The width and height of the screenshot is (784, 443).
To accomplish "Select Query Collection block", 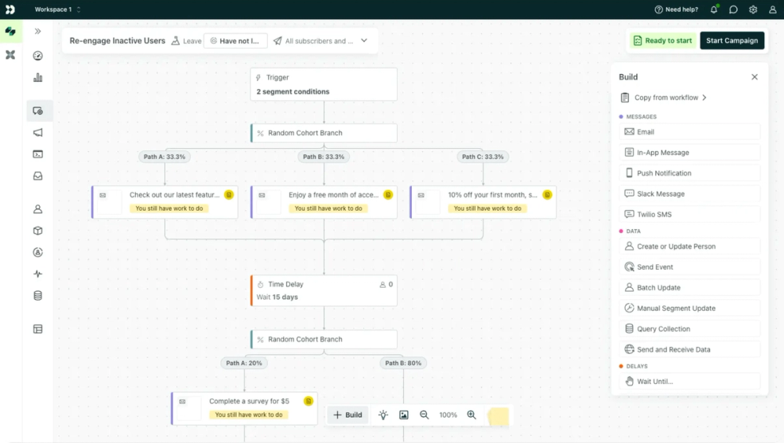I will 689,329.
